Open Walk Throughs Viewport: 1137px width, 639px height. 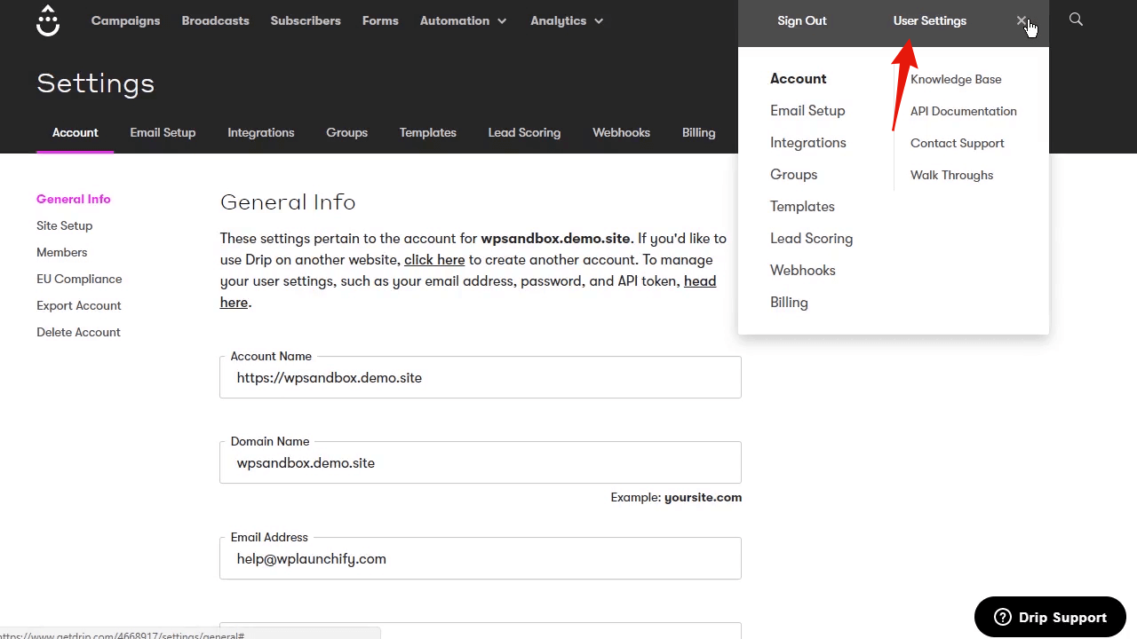coord(951,175)
